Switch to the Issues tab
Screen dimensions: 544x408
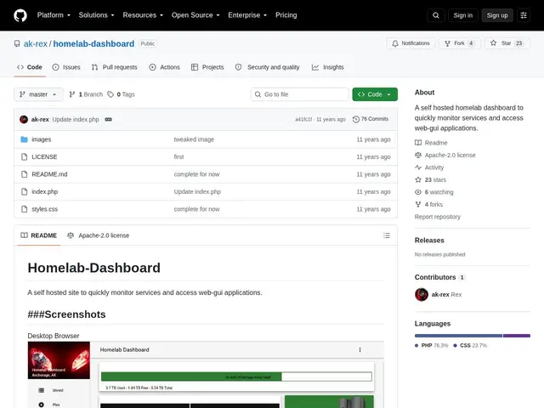click(66, 67)
